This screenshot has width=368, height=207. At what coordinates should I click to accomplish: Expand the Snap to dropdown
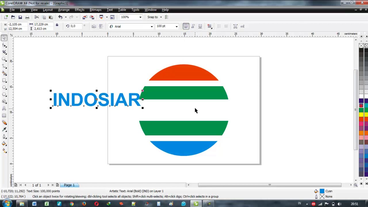click(161, 17)
